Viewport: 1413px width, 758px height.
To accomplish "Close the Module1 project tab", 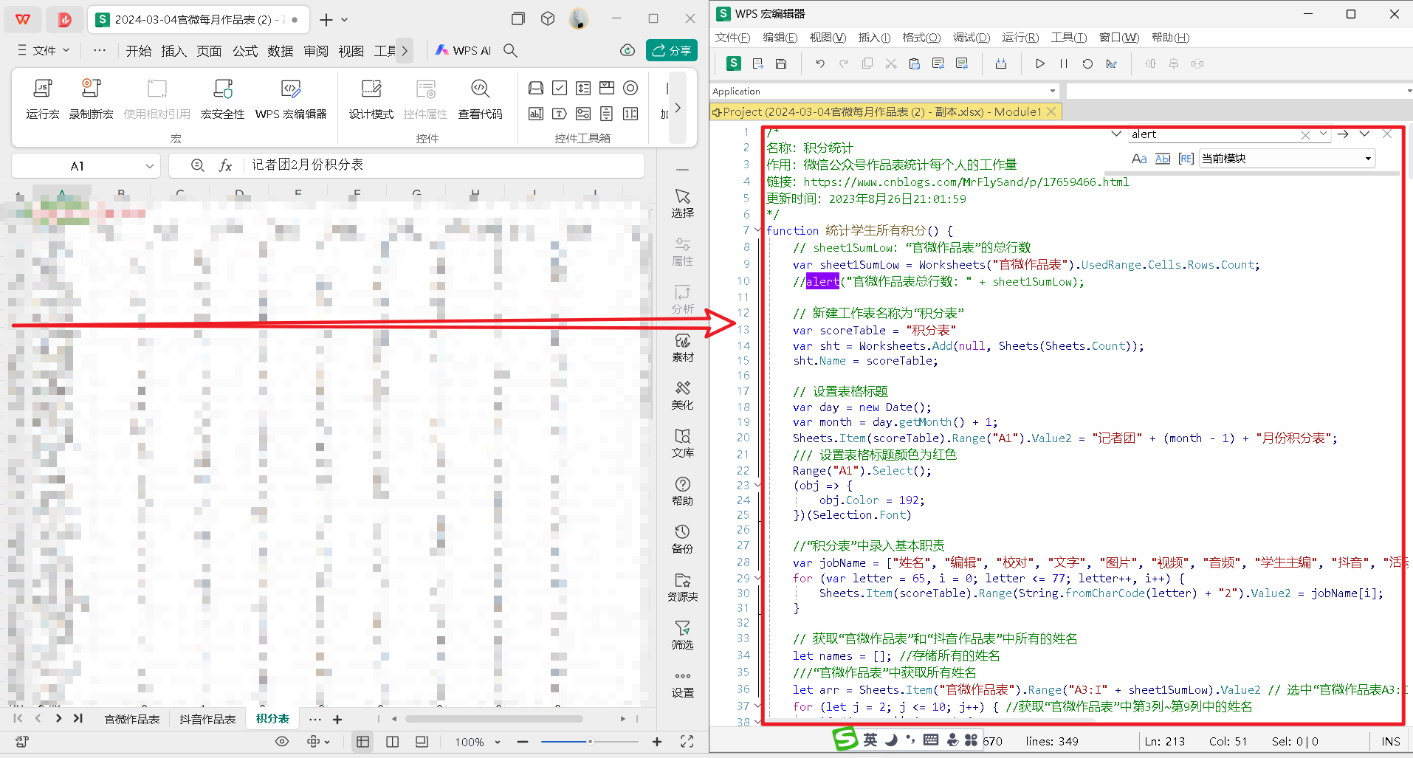I will click(x=1052, y=111).
